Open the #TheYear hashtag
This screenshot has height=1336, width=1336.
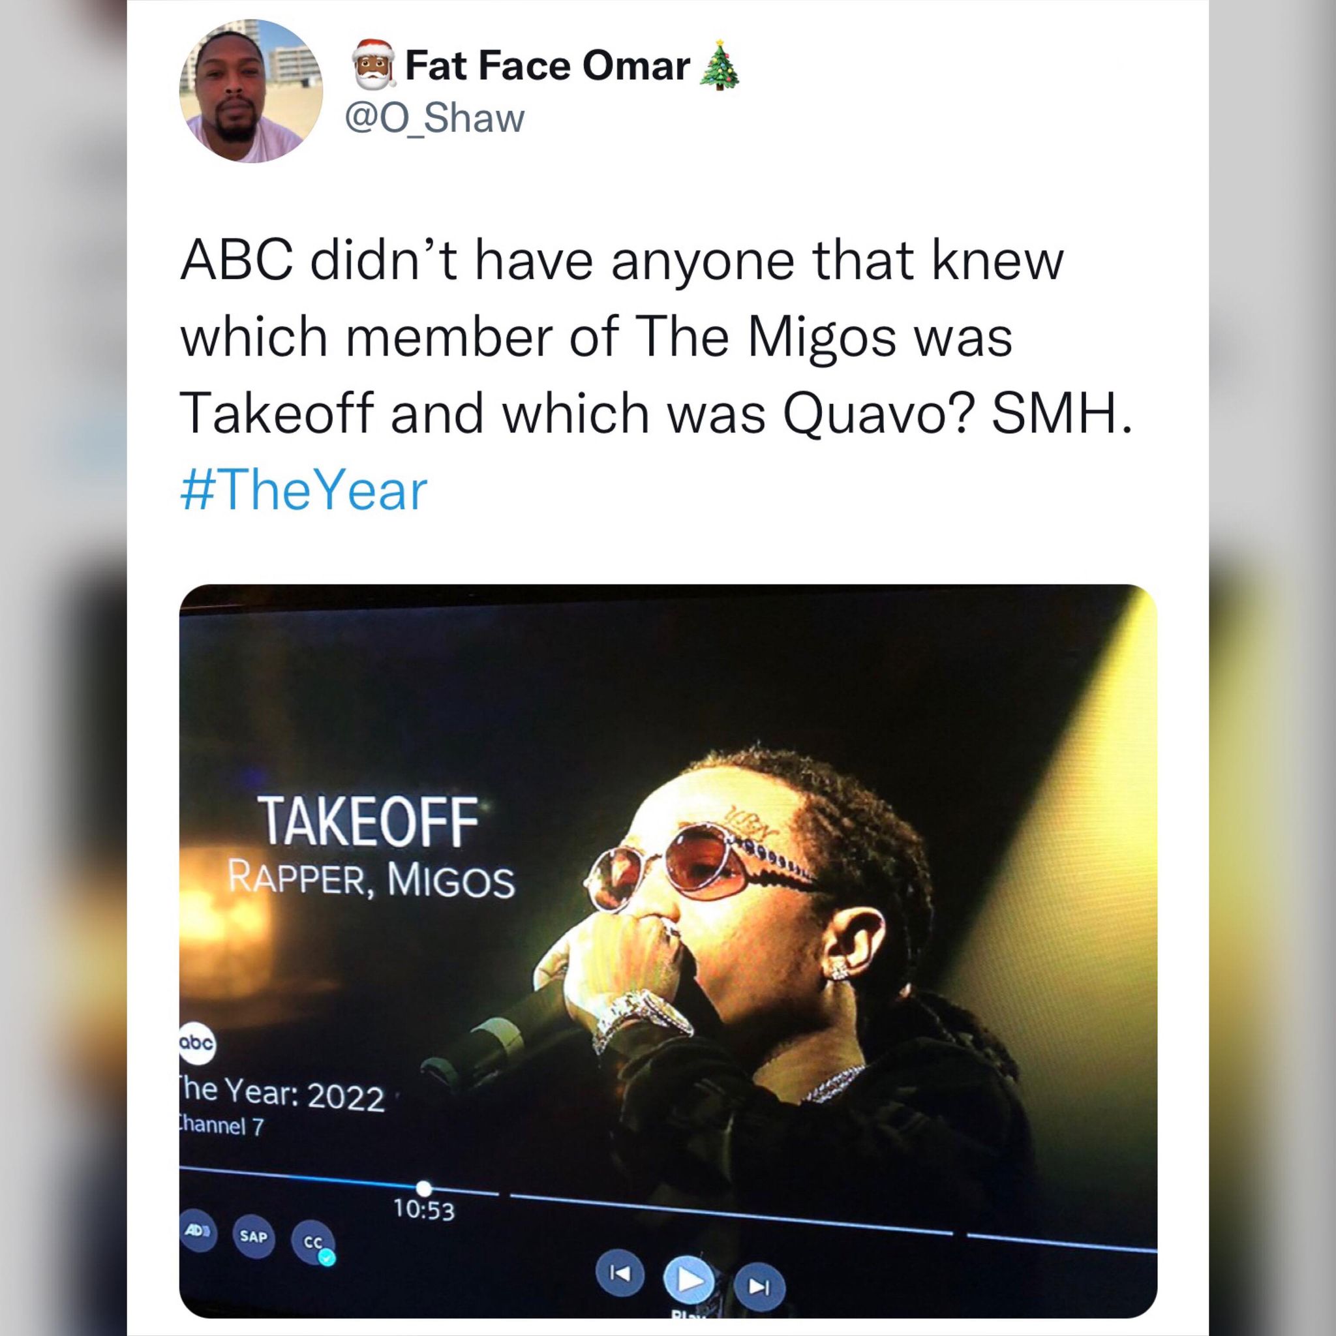[x=304, y=493]
